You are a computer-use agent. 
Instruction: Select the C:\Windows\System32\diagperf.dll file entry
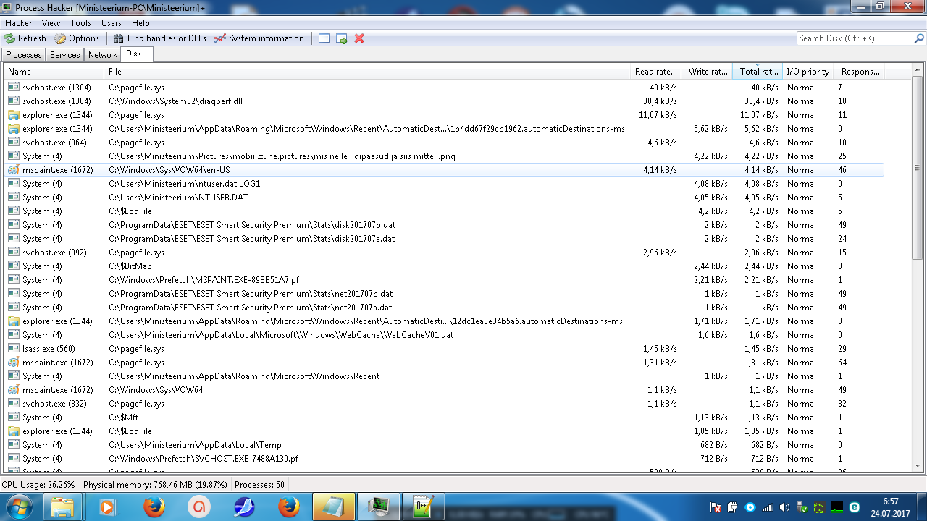pos(176,101)
